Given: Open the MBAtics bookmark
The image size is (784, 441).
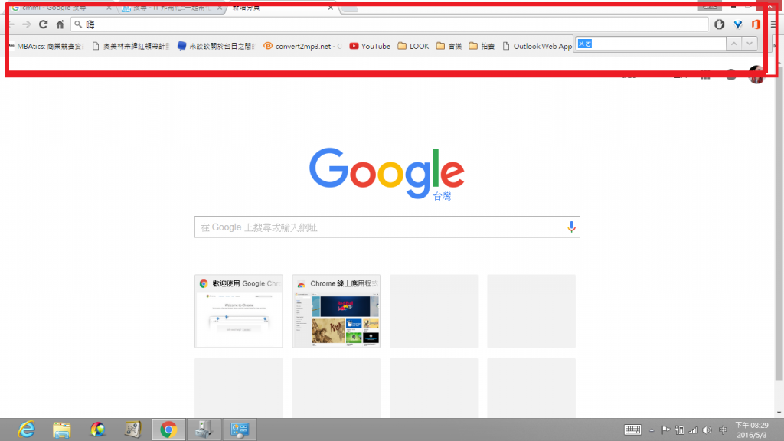Looking at the screenshot, I should 46,46.
